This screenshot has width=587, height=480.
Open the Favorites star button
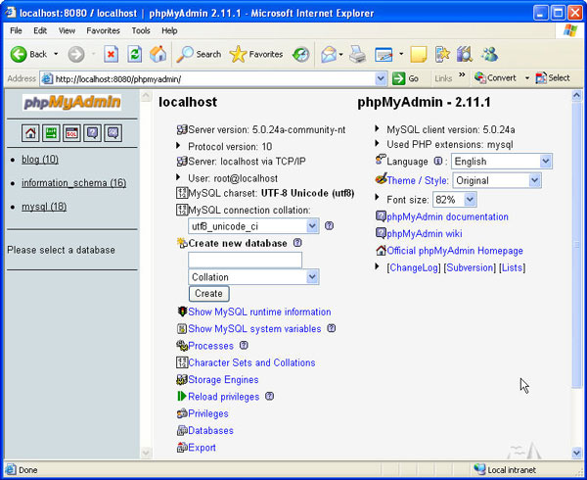(256, 54)
